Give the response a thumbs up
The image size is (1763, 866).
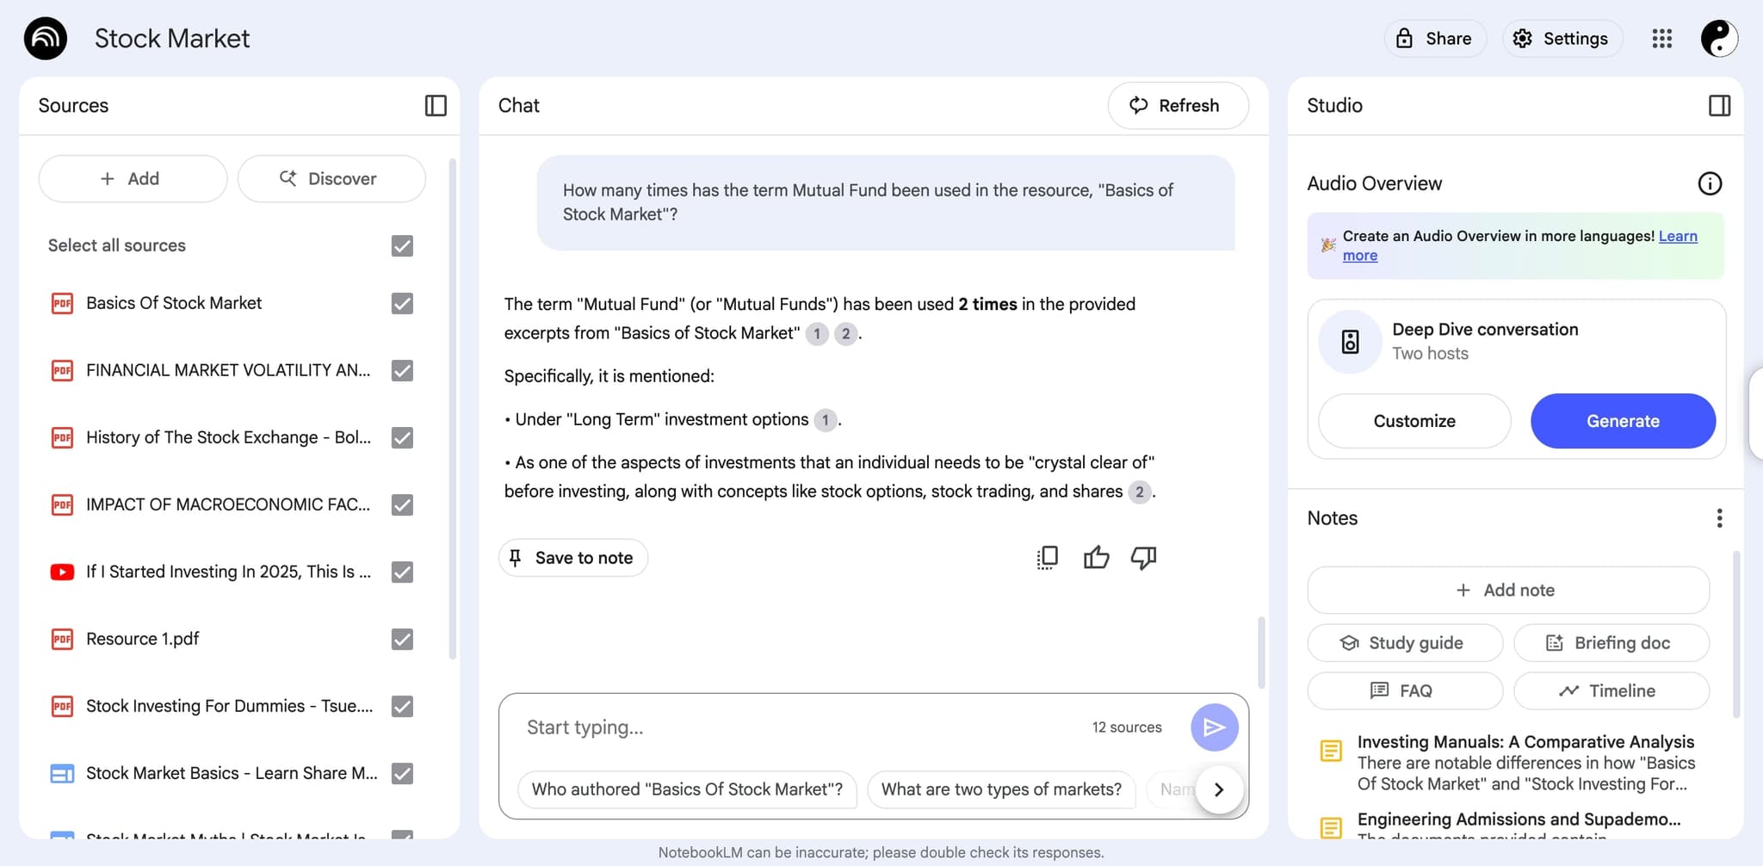point(1096,557)
